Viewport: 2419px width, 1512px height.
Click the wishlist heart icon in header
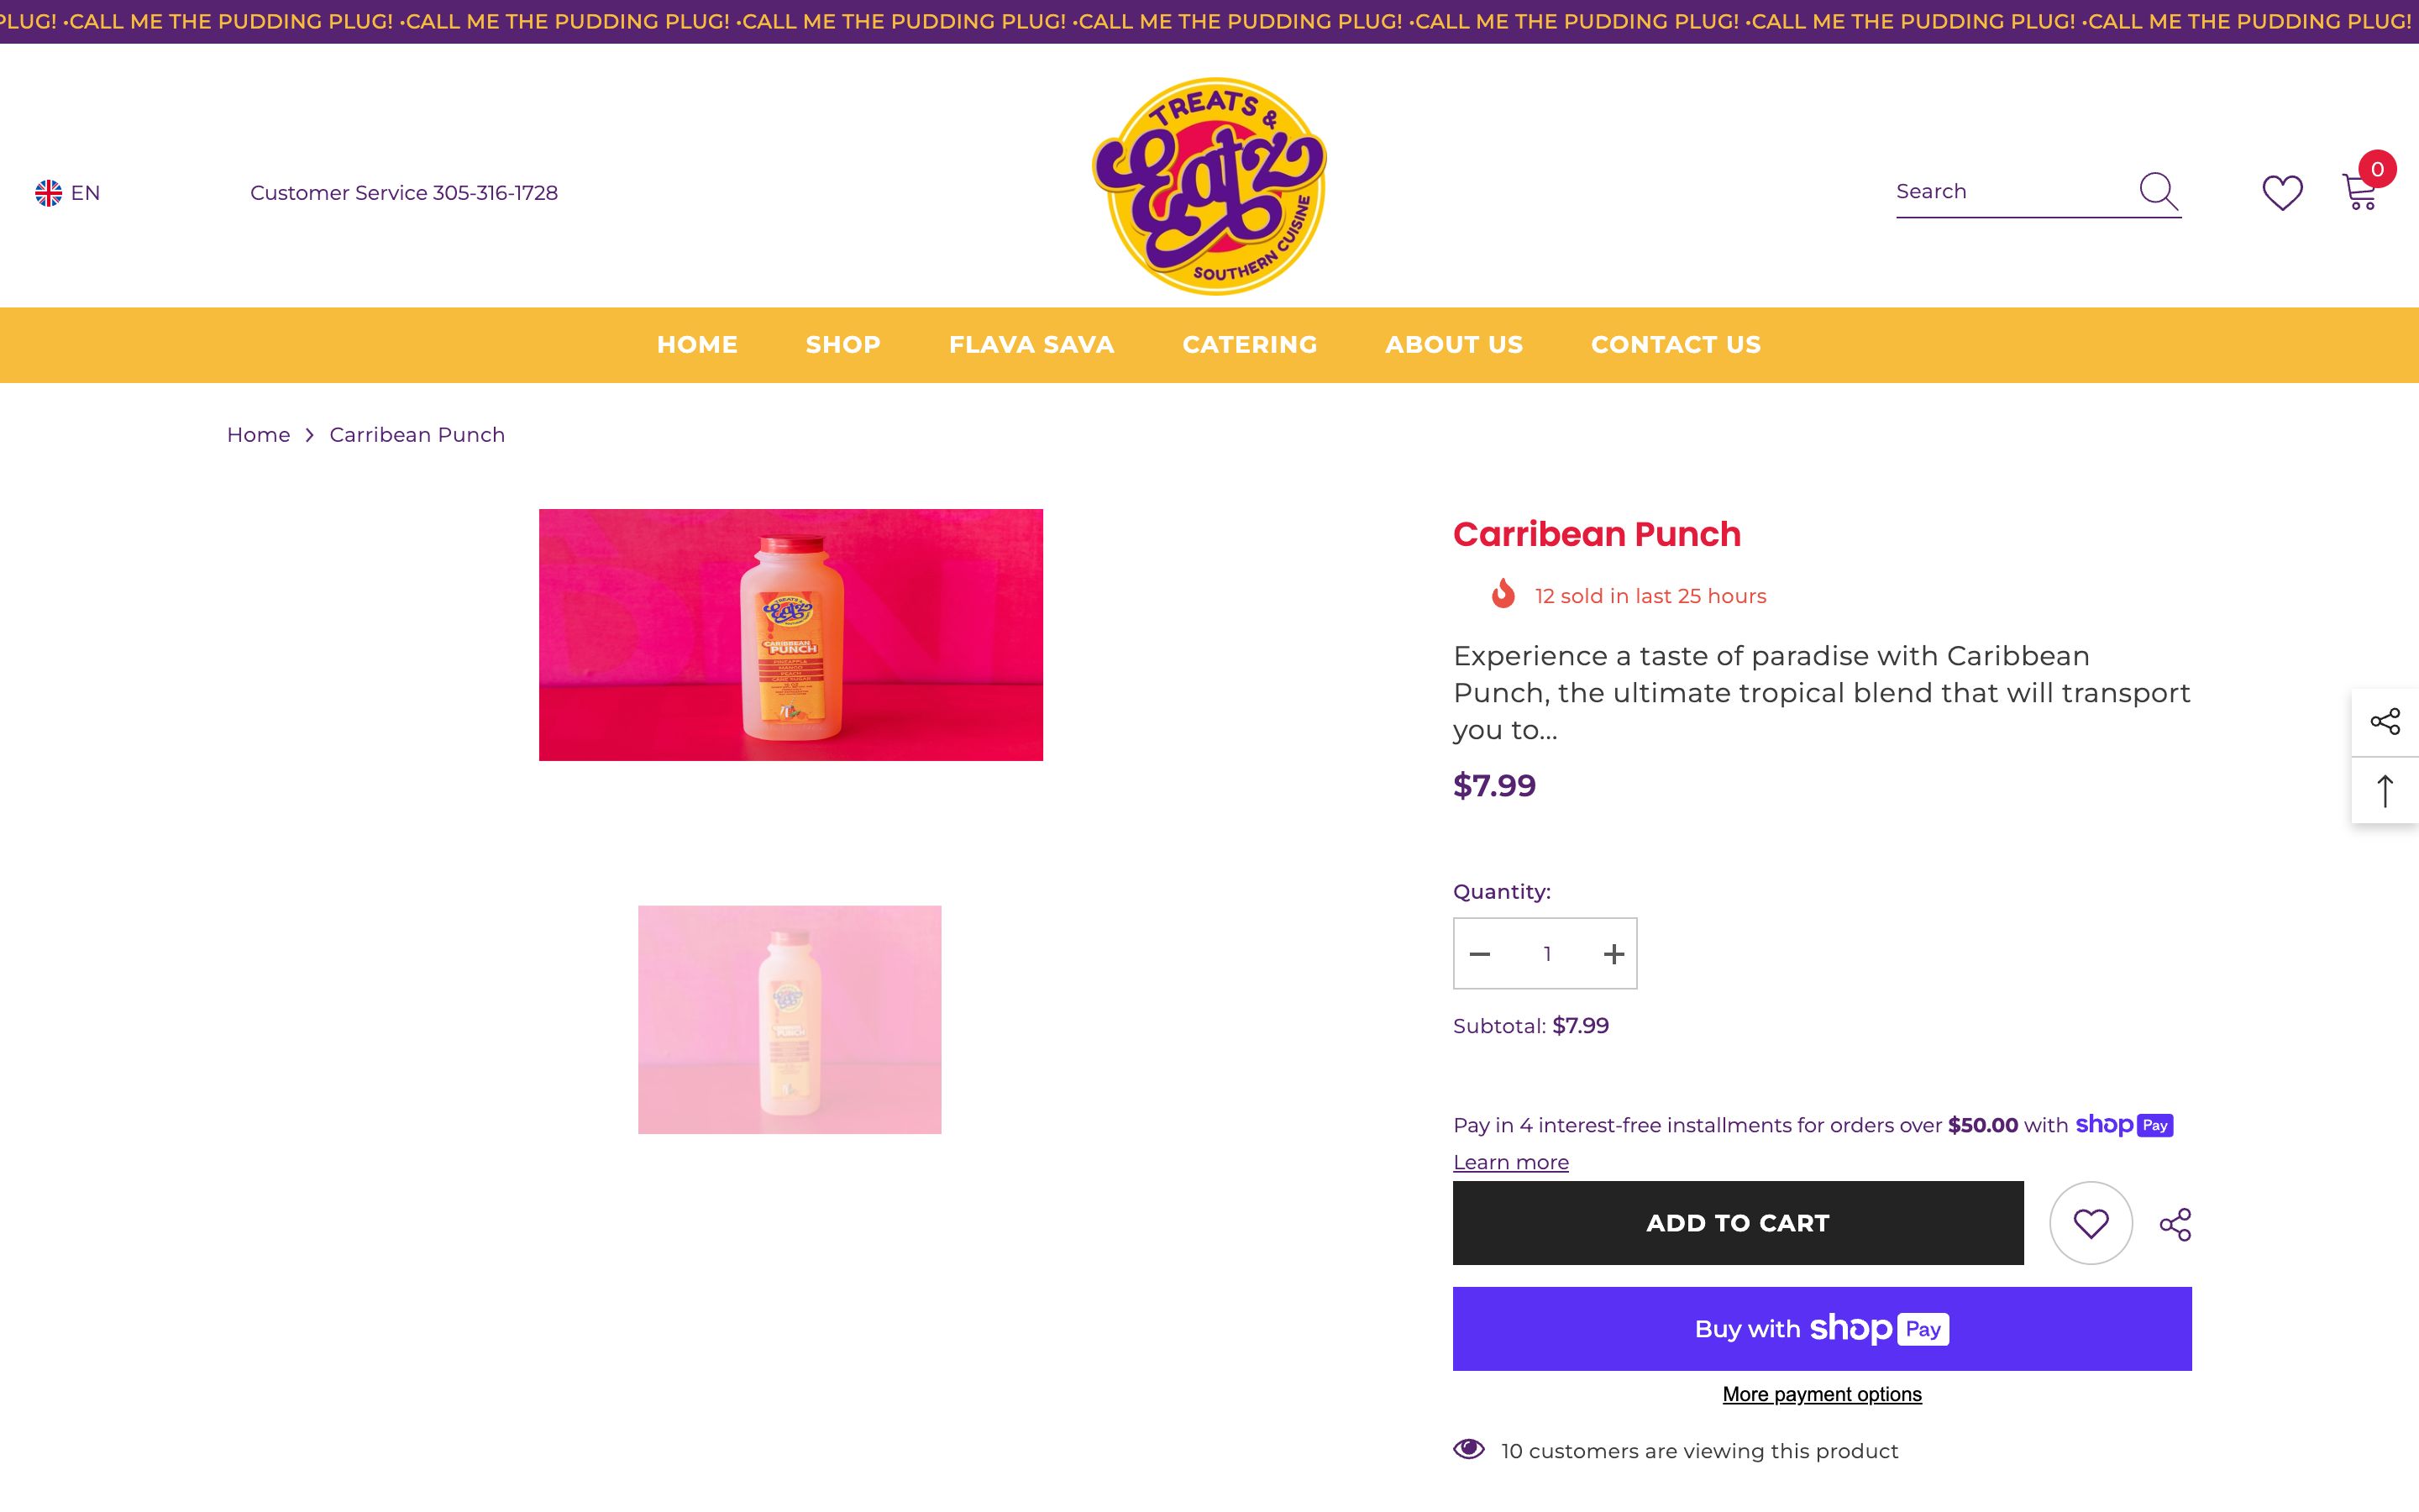click(2282, 192)
